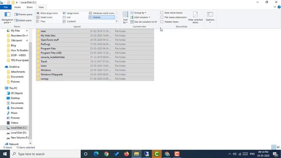The height and width of the screenshot is (158, 281).
Task: Open My Files in Quick access
Action: click(x=15, y=31)
